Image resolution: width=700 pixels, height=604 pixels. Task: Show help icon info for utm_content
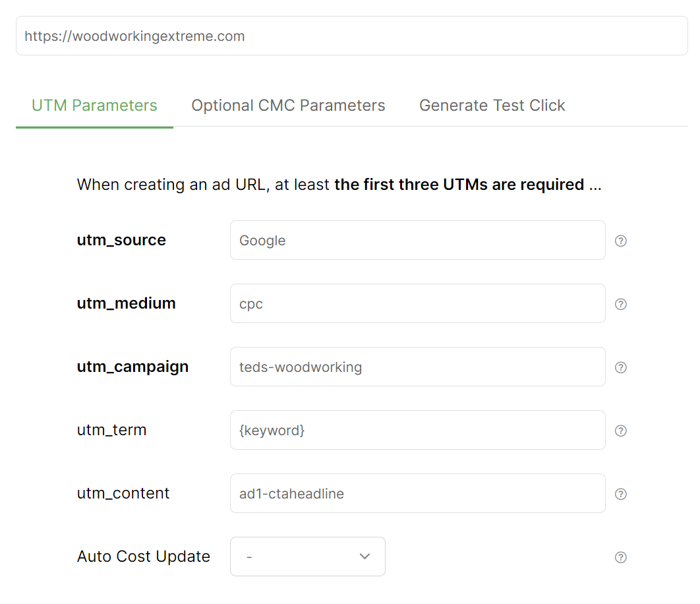click(620, 494)
